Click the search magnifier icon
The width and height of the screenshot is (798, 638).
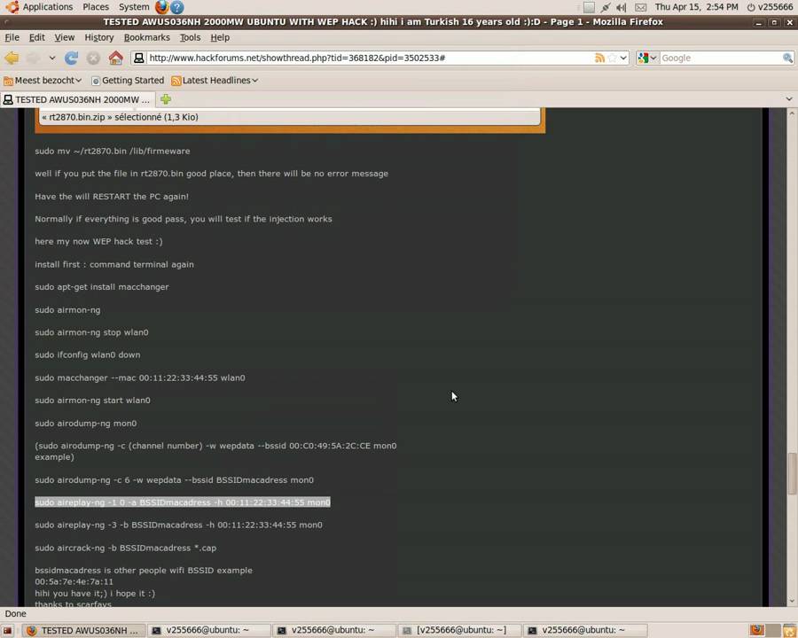click(x=788, y=58)
